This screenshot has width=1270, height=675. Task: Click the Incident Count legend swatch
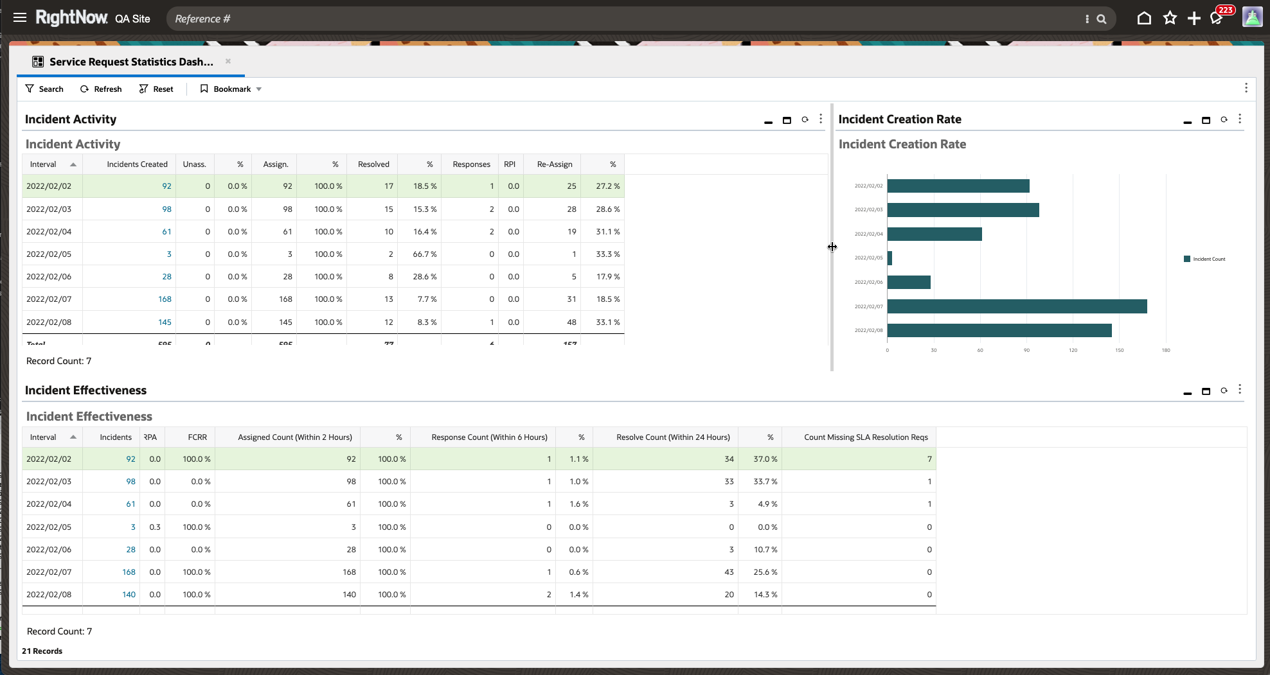pos(1187,259)
